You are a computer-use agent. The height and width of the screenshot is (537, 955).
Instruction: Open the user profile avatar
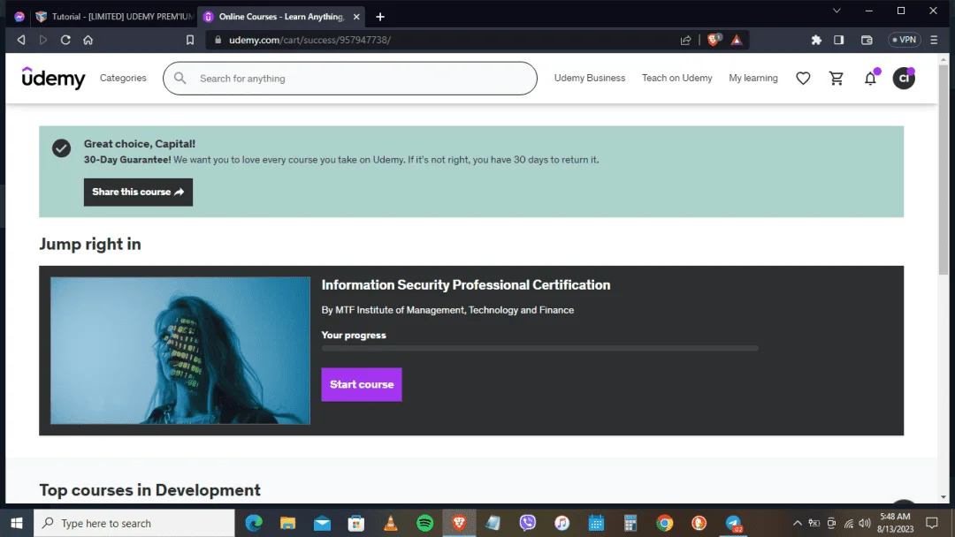click(x=903, y=78)
